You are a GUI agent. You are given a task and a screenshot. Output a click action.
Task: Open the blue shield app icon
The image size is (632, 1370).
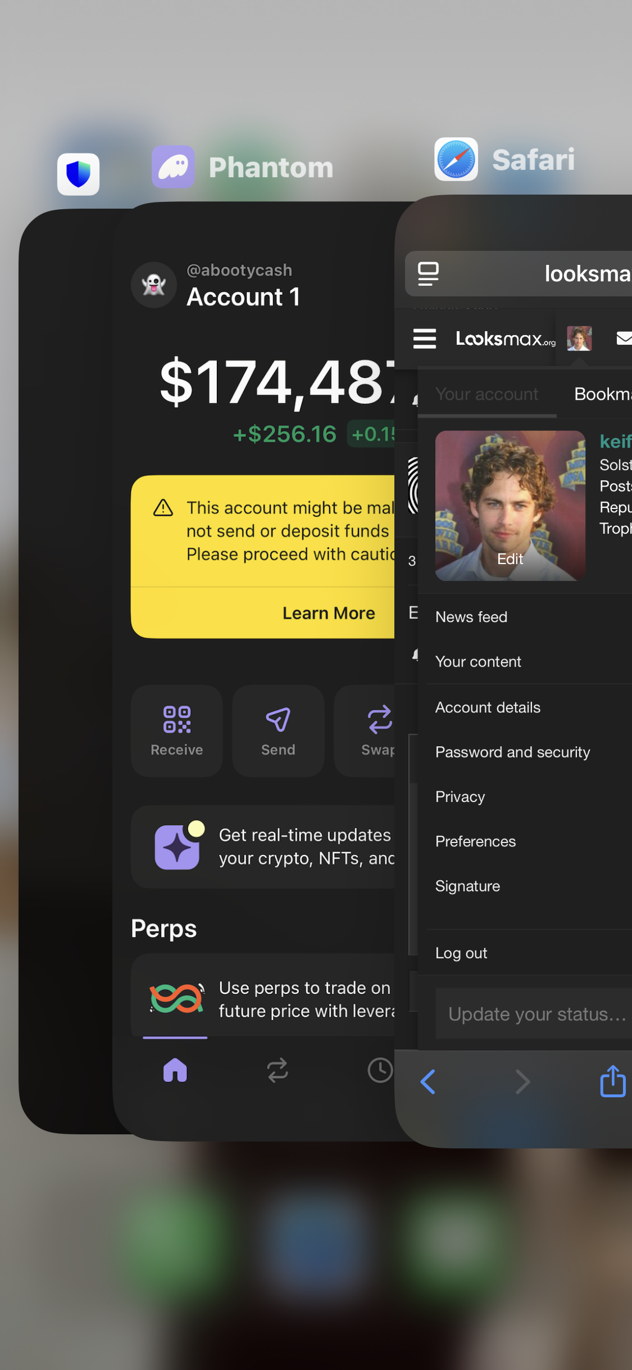(x=79, y=174)
